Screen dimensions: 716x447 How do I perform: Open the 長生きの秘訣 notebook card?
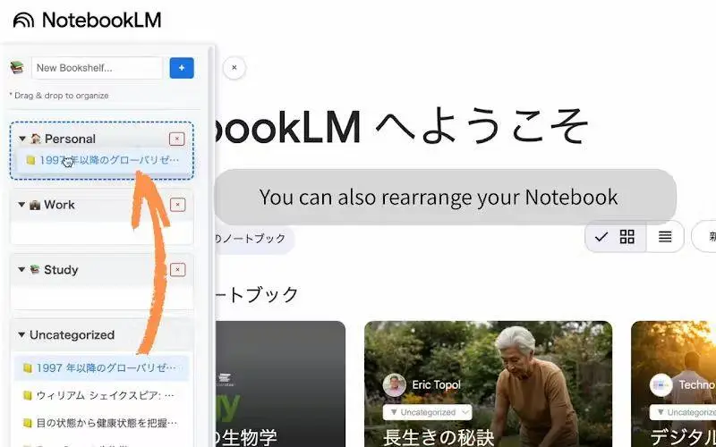pyautogui.click(x=488, y=384)
